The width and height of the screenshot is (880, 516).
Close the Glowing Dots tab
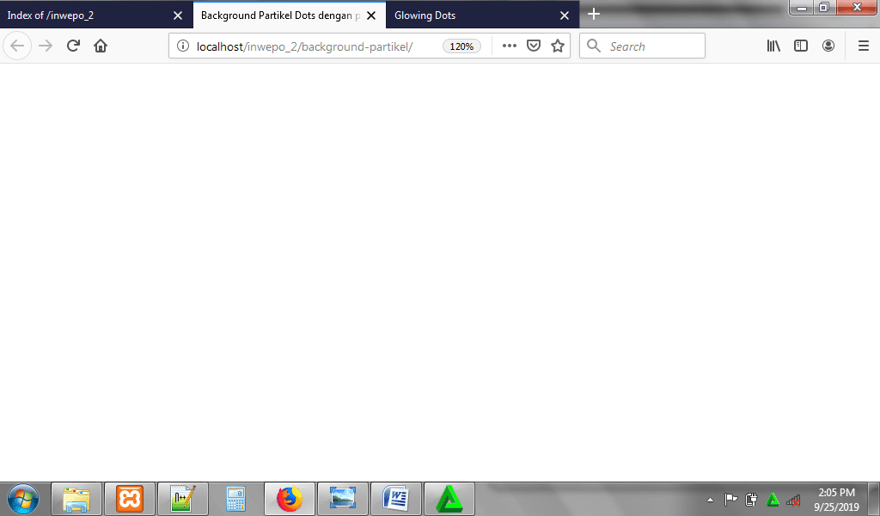(565, 15)
